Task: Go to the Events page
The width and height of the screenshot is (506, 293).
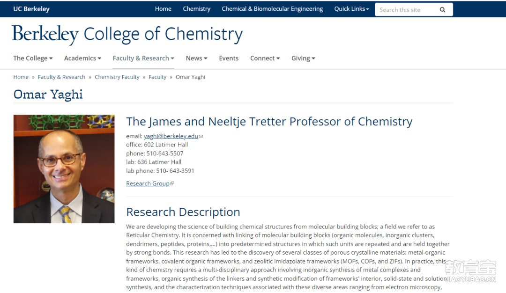Action: tap(229, 59)
